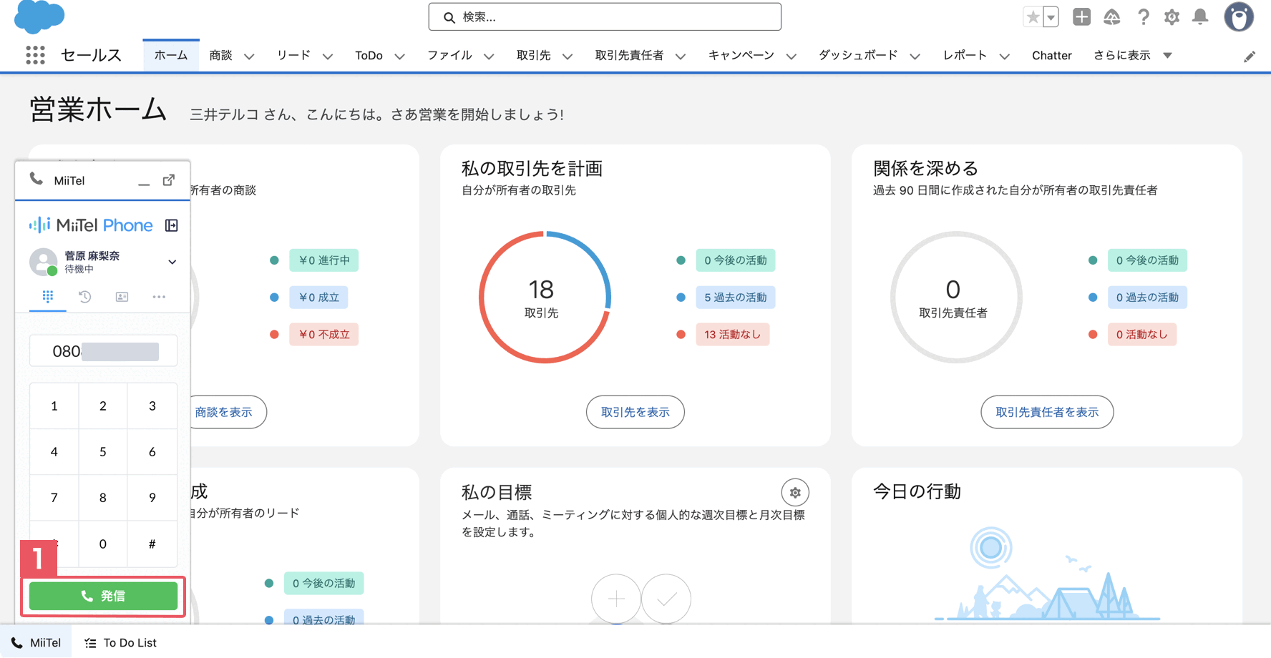Click the 5 過去の活動 badge
The width and height of the screenshot is (1271, 658).
[x=735, y=297]
